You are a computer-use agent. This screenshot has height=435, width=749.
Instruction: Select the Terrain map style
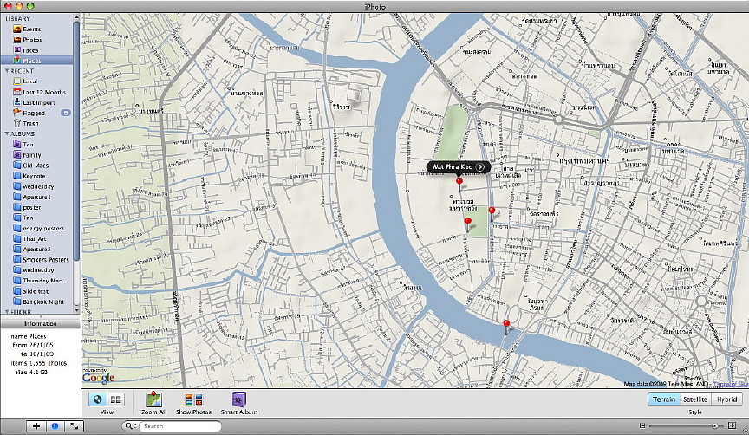pyautogui.click(x=664, y=399)
